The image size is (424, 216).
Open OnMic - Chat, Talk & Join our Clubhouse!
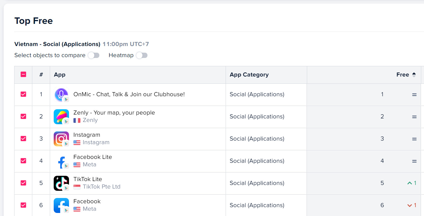click(x=129, y=94)
